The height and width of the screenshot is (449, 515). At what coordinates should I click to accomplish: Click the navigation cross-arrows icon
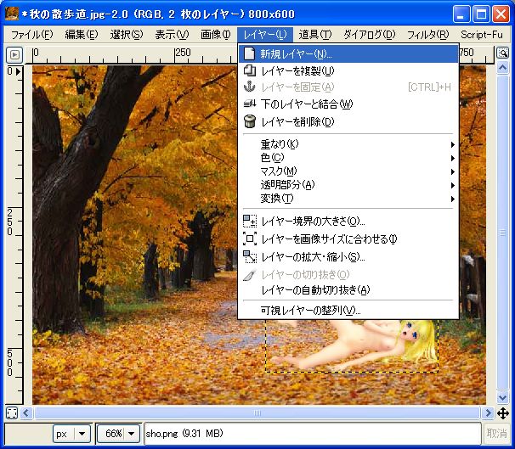(x=503, y=413)
